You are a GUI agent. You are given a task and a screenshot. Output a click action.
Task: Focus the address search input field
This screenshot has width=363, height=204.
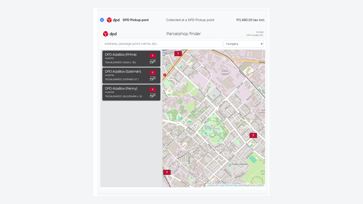pyautogui.click(x=162, y=44)
